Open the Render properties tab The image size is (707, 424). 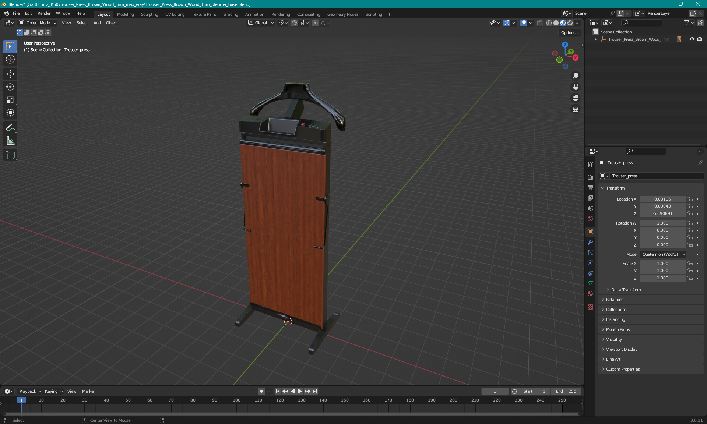[590, 177]
